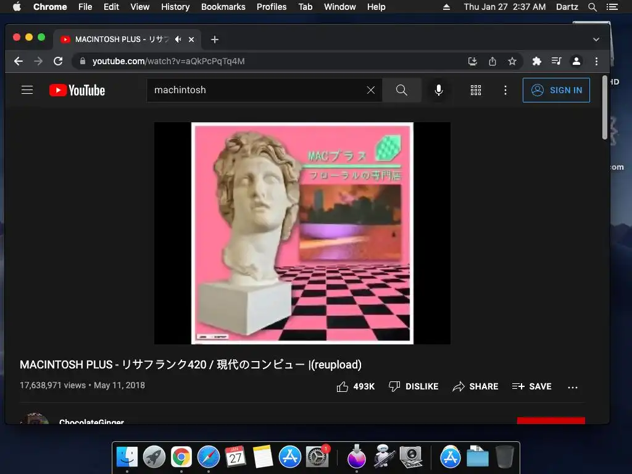Open the View menu
Screen dimensions: 632x474
click(x=140, y=7)
